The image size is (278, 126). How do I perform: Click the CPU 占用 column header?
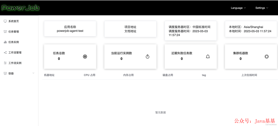click(90, 75)
